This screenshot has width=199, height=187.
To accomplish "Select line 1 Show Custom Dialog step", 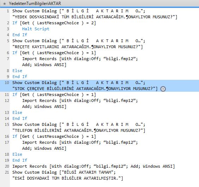I will 95,14.
